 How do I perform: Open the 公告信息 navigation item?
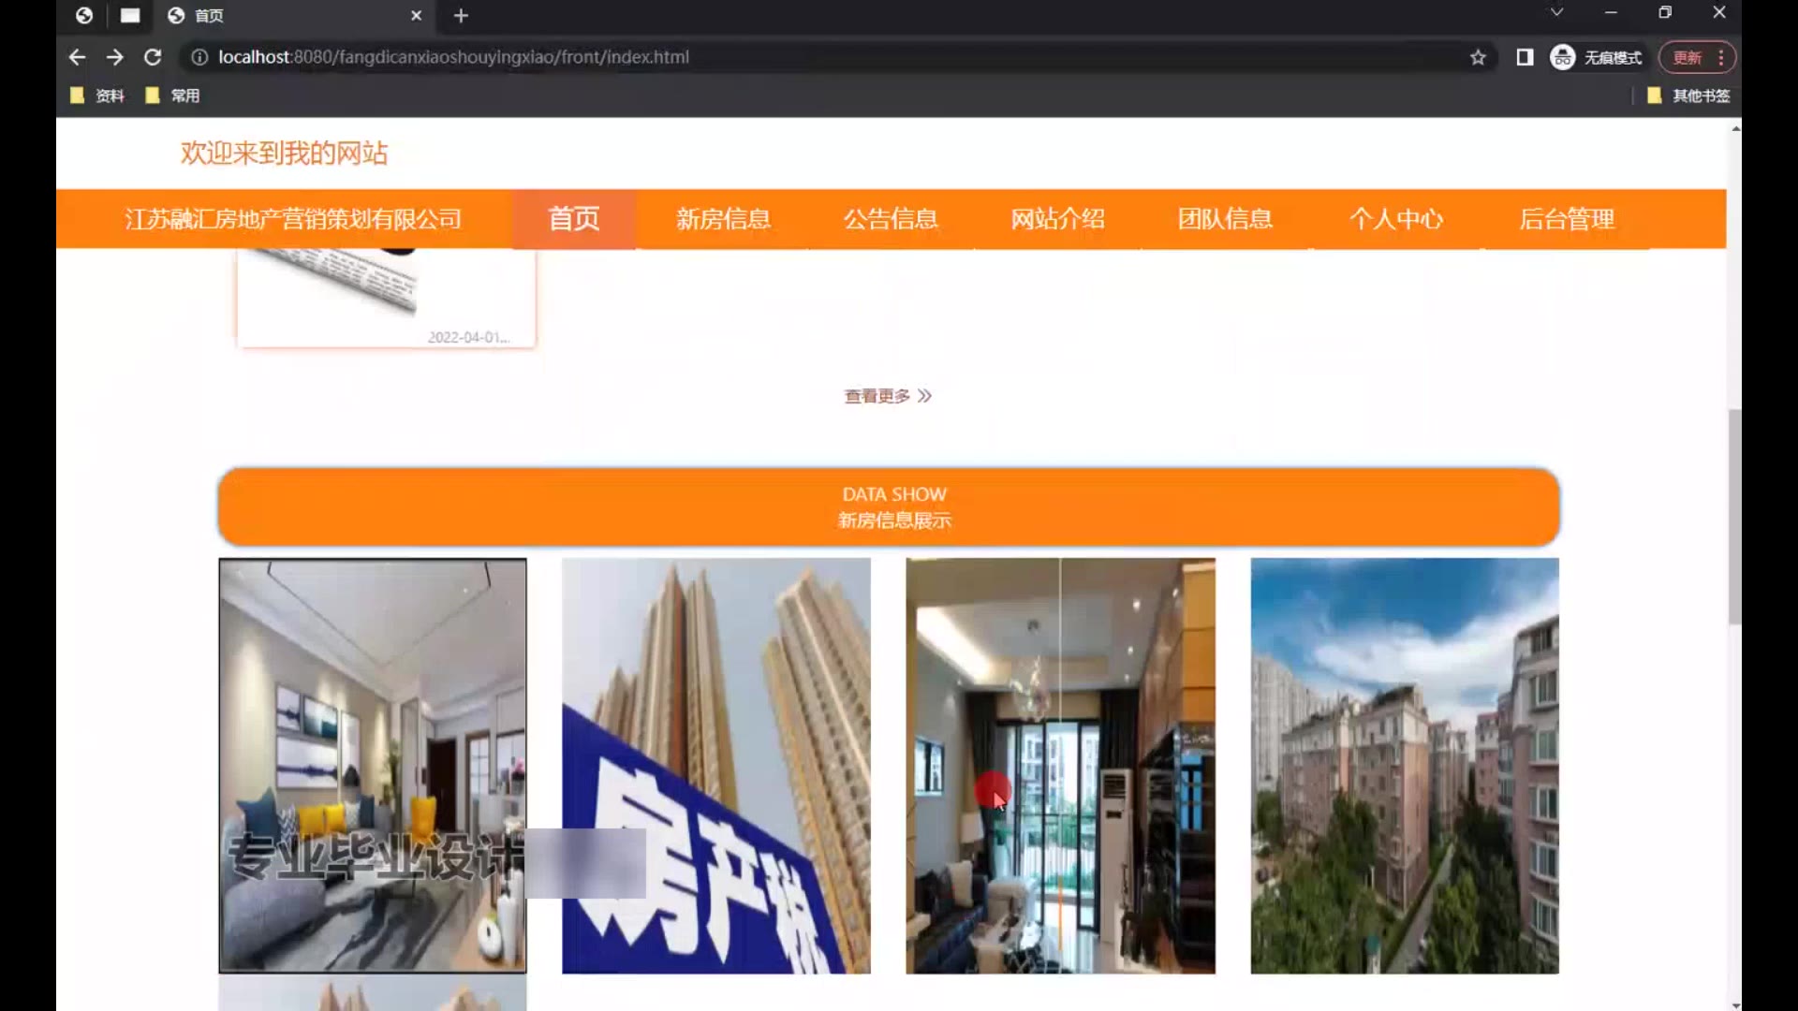[891, 219]
